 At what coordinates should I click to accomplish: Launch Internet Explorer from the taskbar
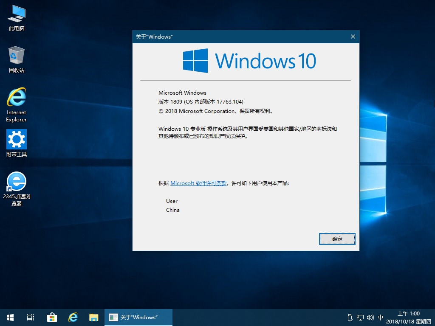point(73,318)
